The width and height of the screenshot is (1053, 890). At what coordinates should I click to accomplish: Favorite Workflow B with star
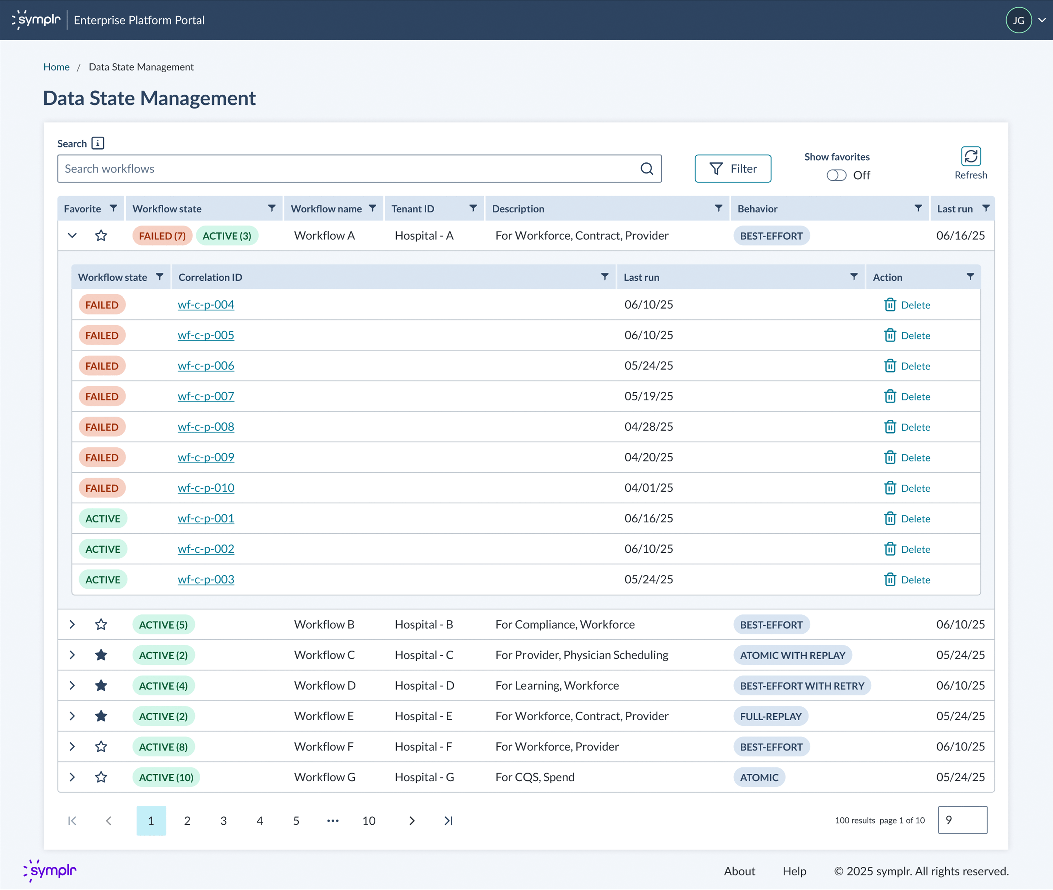tap(101, 624)
